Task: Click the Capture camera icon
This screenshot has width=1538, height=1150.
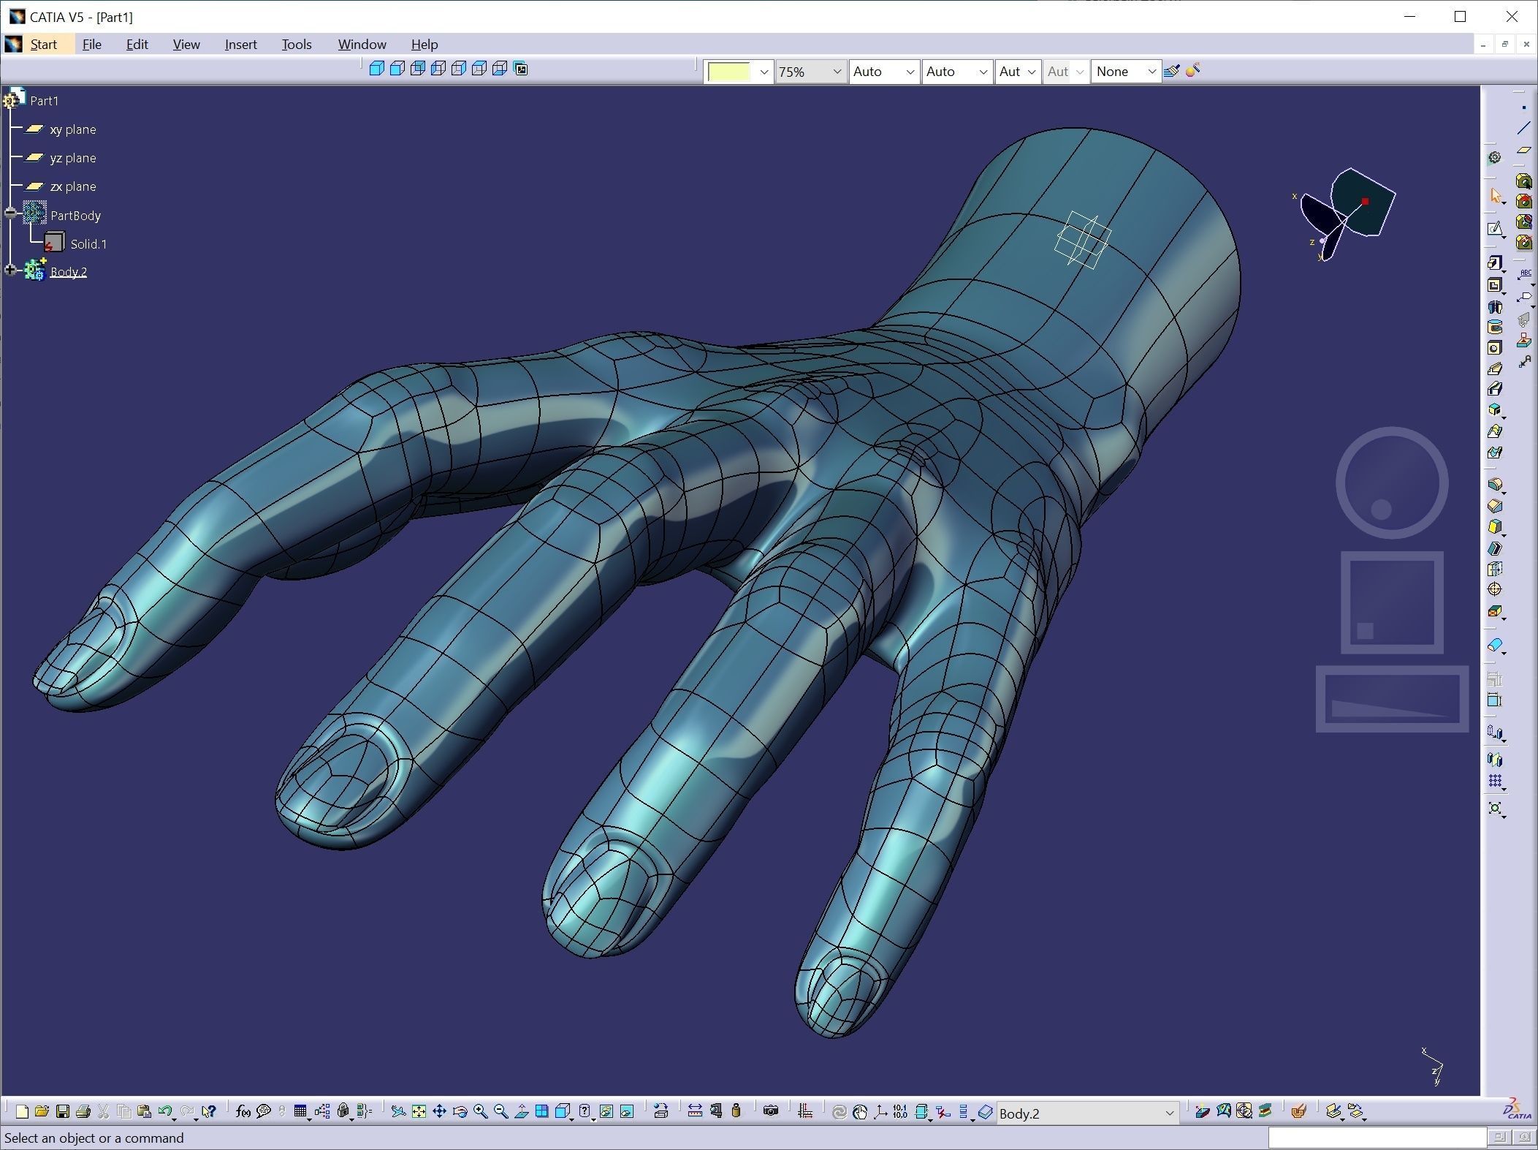Action: (x=770, y=1112)
